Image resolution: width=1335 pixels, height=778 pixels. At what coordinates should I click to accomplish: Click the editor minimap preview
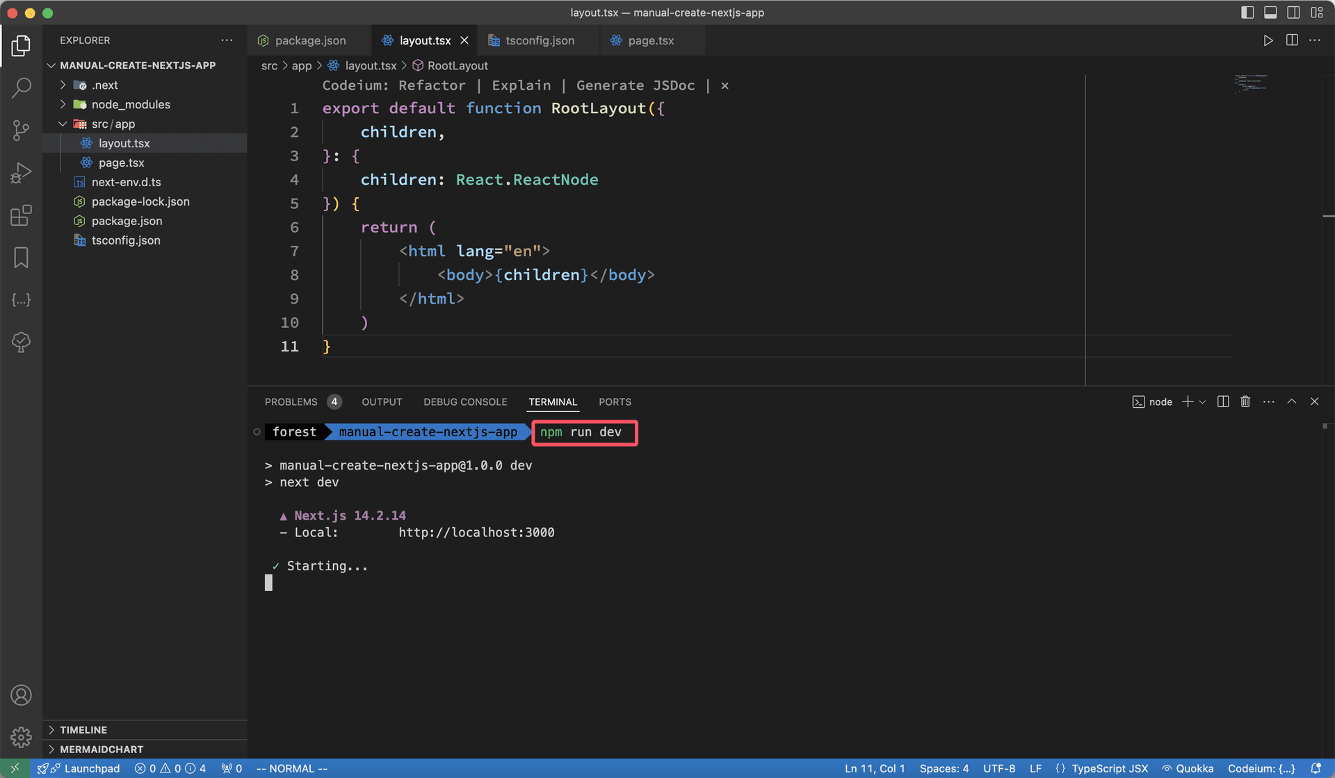1250,83
